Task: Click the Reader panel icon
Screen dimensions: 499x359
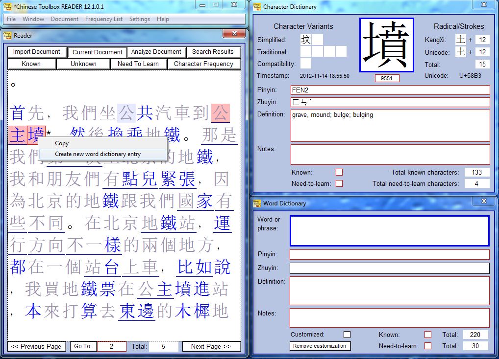Action: pos(7,35)
